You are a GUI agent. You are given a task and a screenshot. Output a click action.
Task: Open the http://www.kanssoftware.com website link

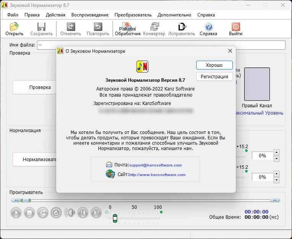157,175
